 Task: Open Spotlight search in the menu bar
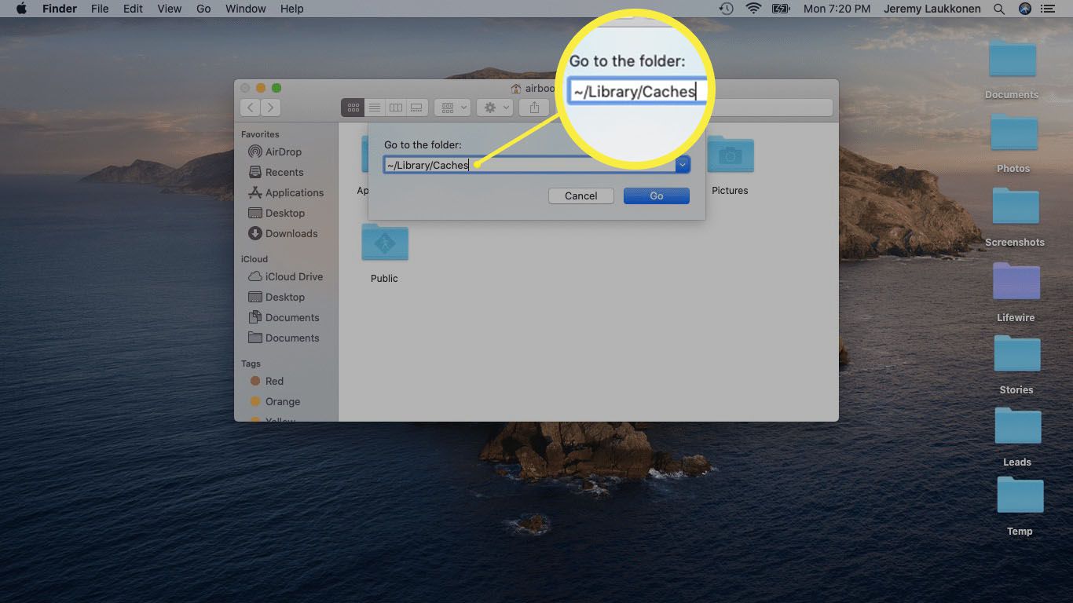tap(999, 9)
